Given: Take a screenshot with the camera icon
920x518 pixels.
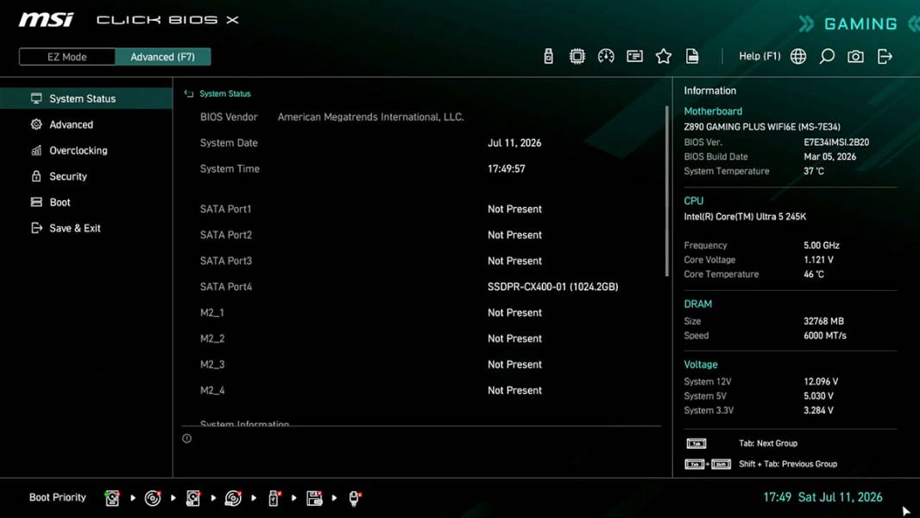Looking at the screenshot, I should [x=855, y=56].
